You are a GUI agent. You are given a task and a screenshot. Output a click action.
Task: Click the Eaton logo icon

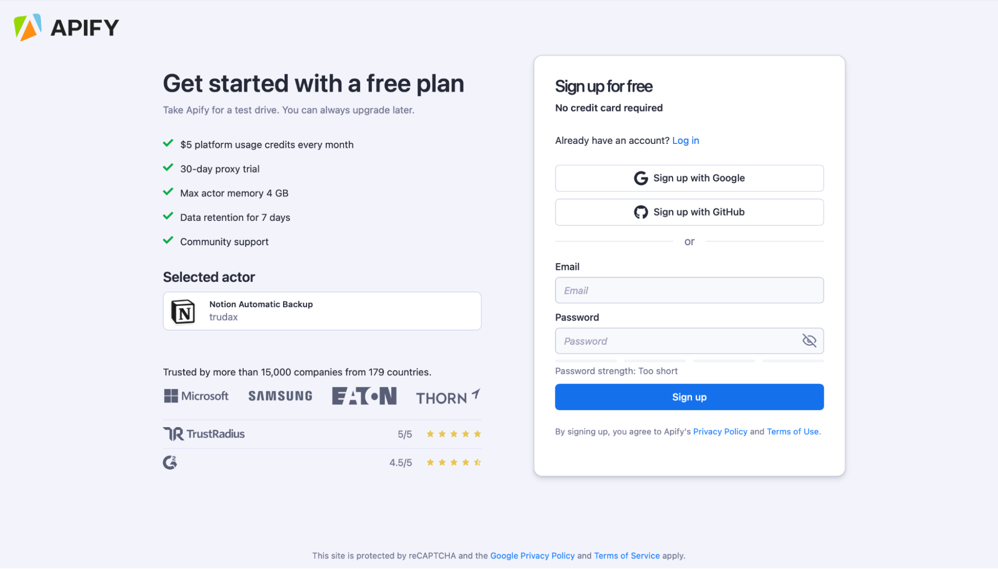(364, 396)
